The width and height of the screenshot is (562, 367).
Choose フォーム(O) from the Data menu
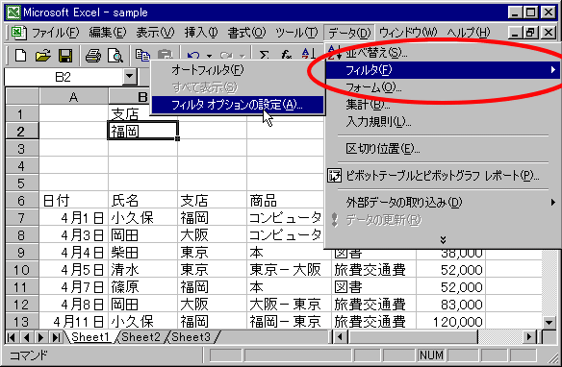(x=443, y=86)
